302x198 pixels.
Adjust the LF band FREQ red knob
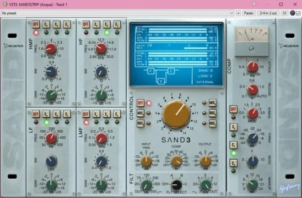pyautogui.click(x=51, y=138)
